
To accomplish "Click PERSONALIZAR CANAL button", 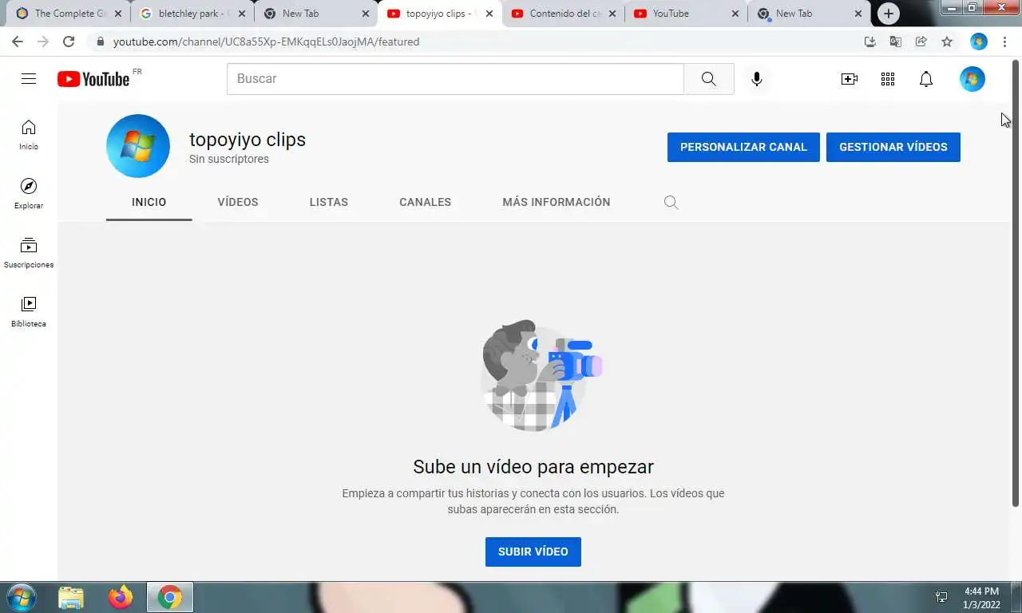I will click(x=743, y=147).
